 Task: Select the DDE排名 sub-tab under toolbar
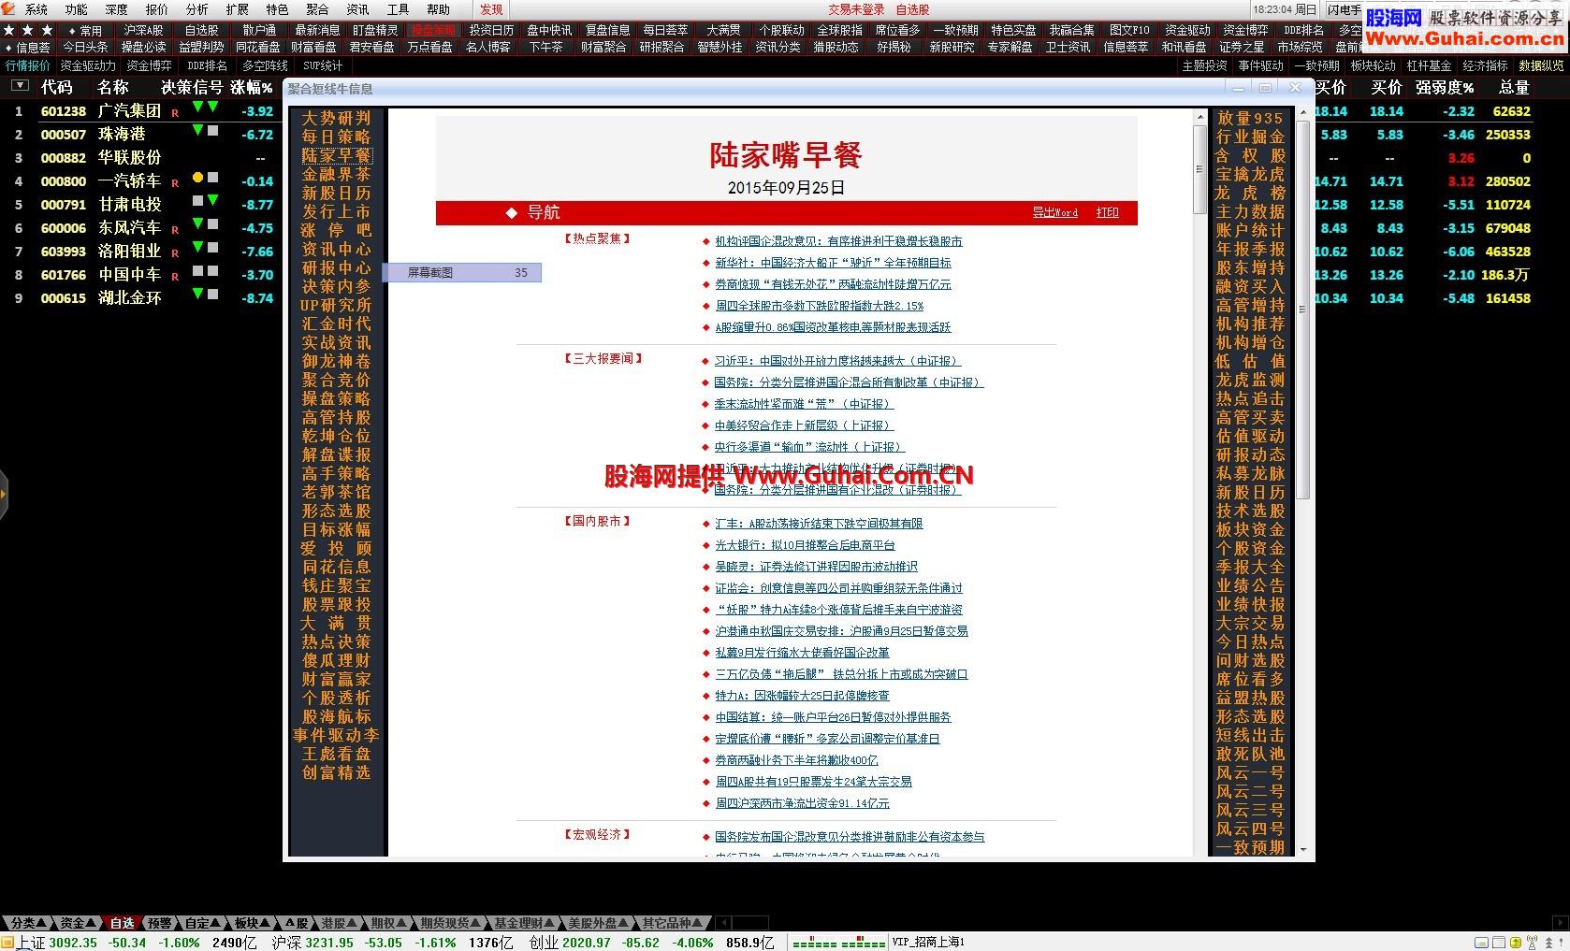click(207, 66)
